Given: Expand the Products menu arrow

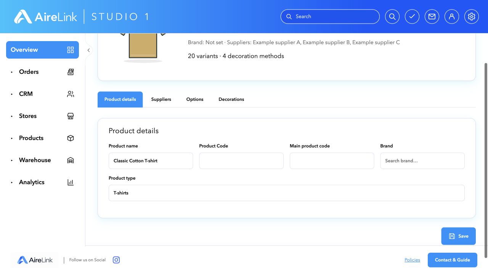Looking at the screenshot, I should [x=12, y=138].
